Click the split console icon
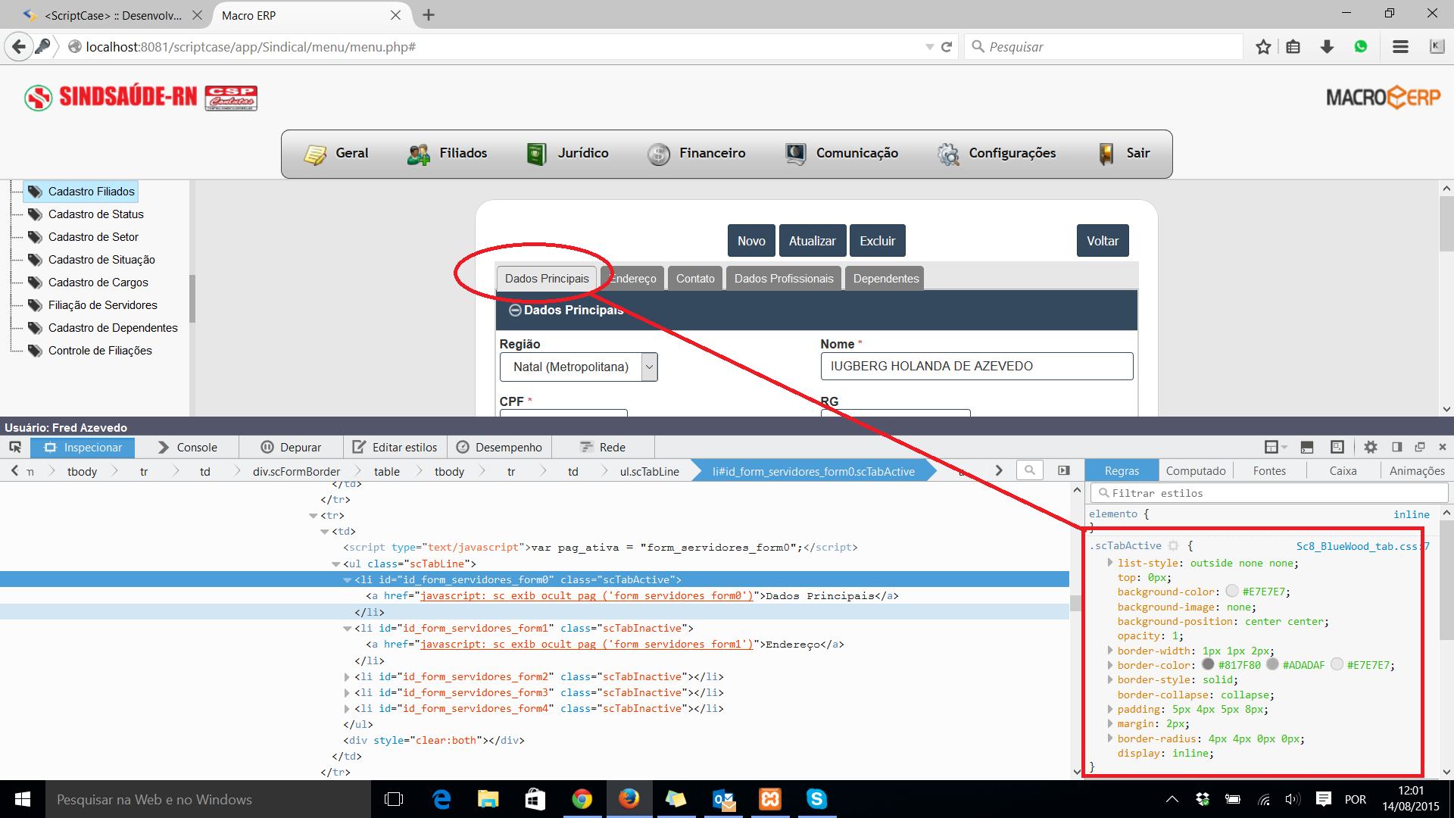 [1306, 447]
